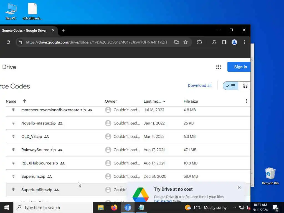This screenshot has width=284, height=213.
Task: Switch to list layout view
Action: [230, 86]
